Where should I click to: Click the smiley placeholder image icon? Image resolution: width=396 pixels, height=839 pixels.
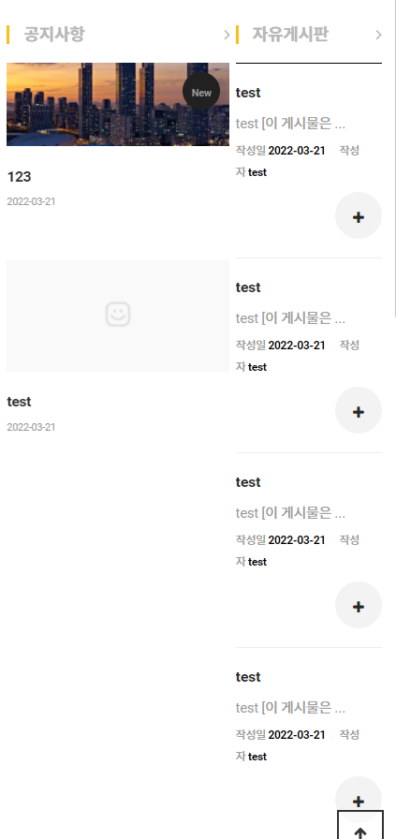(118, 314)
